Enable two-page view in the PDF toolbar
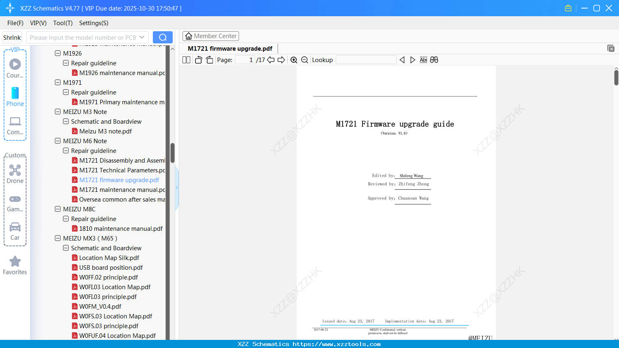 click(186, 60)
